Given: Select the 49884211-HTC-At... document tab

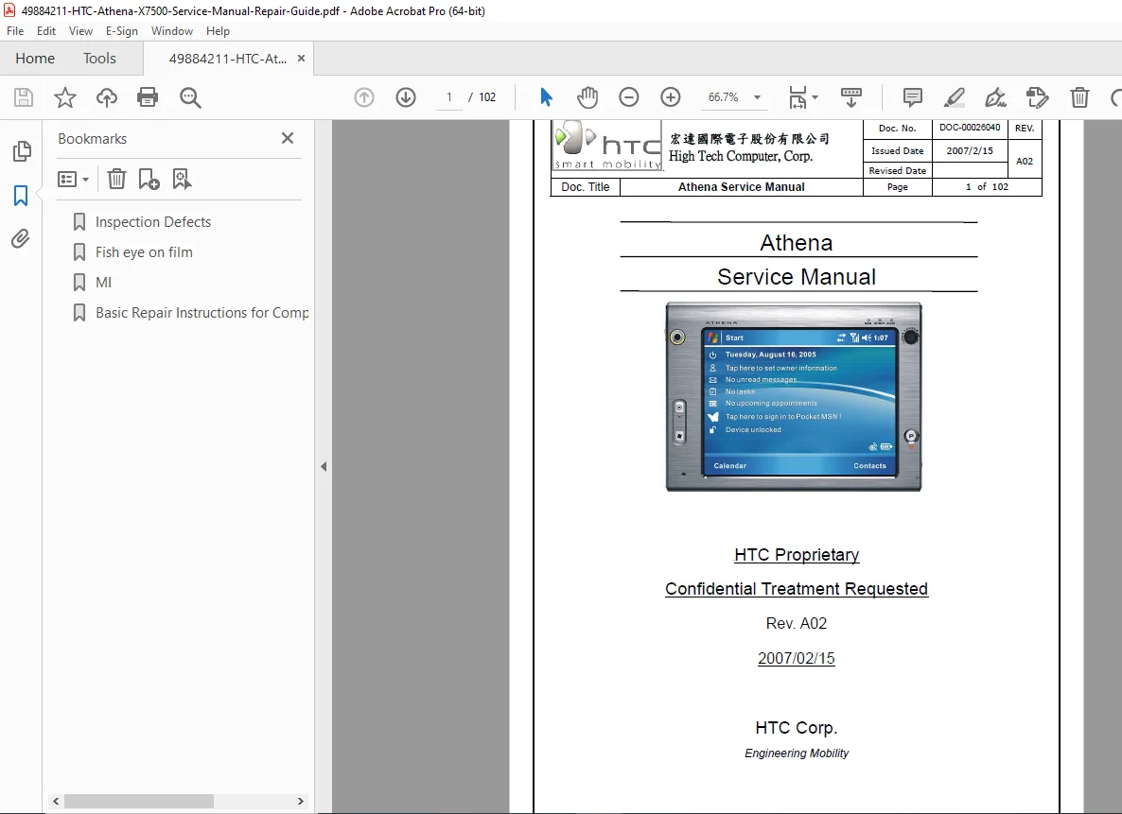Looking at the screenshot, I should point(228,59).
